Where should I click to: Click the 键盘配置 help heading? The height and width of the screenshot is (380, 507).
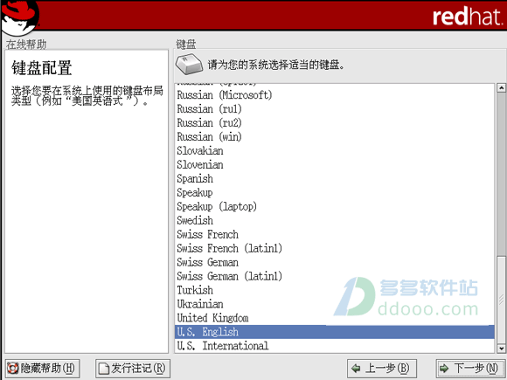tap(41, 68)
